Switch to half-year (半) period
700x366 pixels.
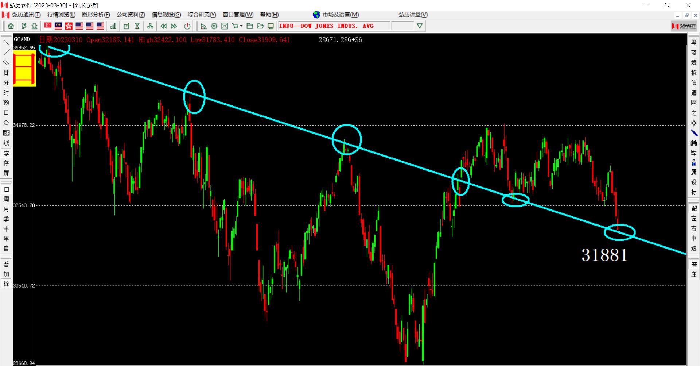click(x=6, y=229)
